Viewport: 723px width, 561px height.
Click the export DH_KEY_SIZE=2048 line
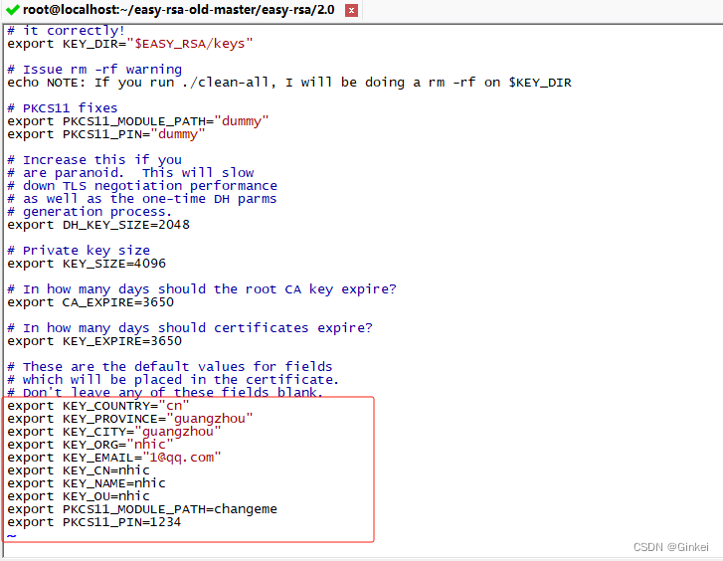(x=98, y=224)
